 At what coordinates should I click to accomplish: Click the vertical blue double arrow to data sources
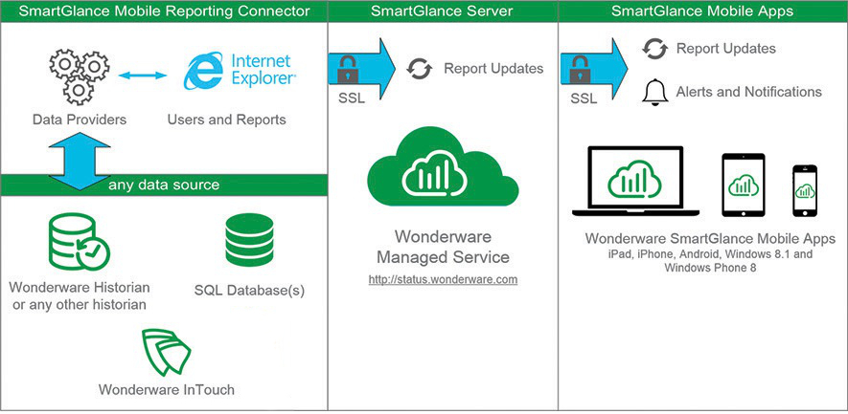pyautogui.click(x=80, y=161)
